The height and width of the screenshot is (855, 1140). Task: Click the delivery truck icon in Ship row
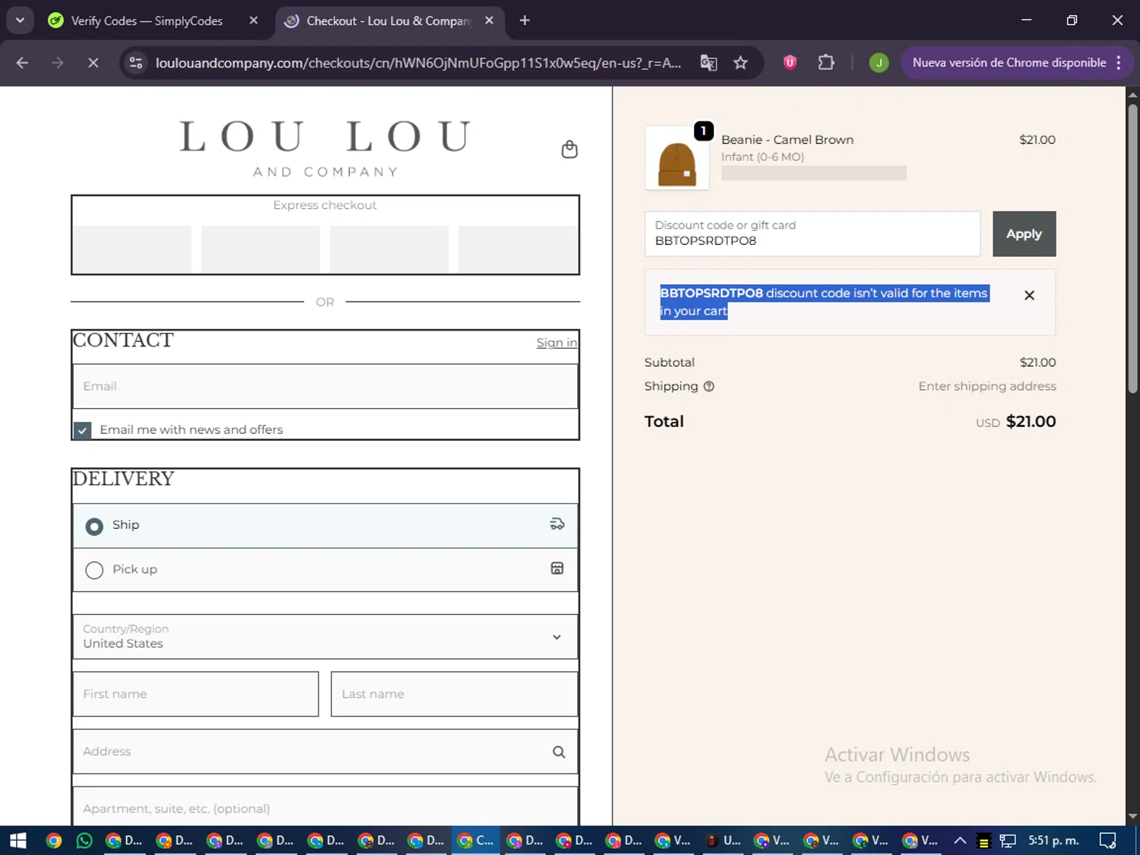pyautogui.click(x=557, y=524)
